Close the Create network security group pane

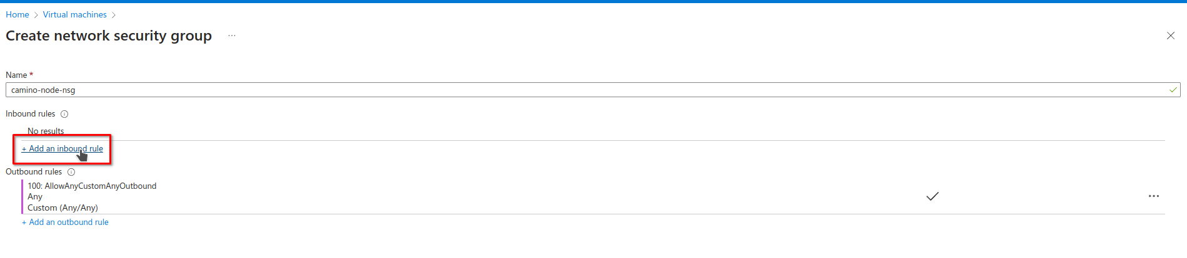click(1170, 36)
